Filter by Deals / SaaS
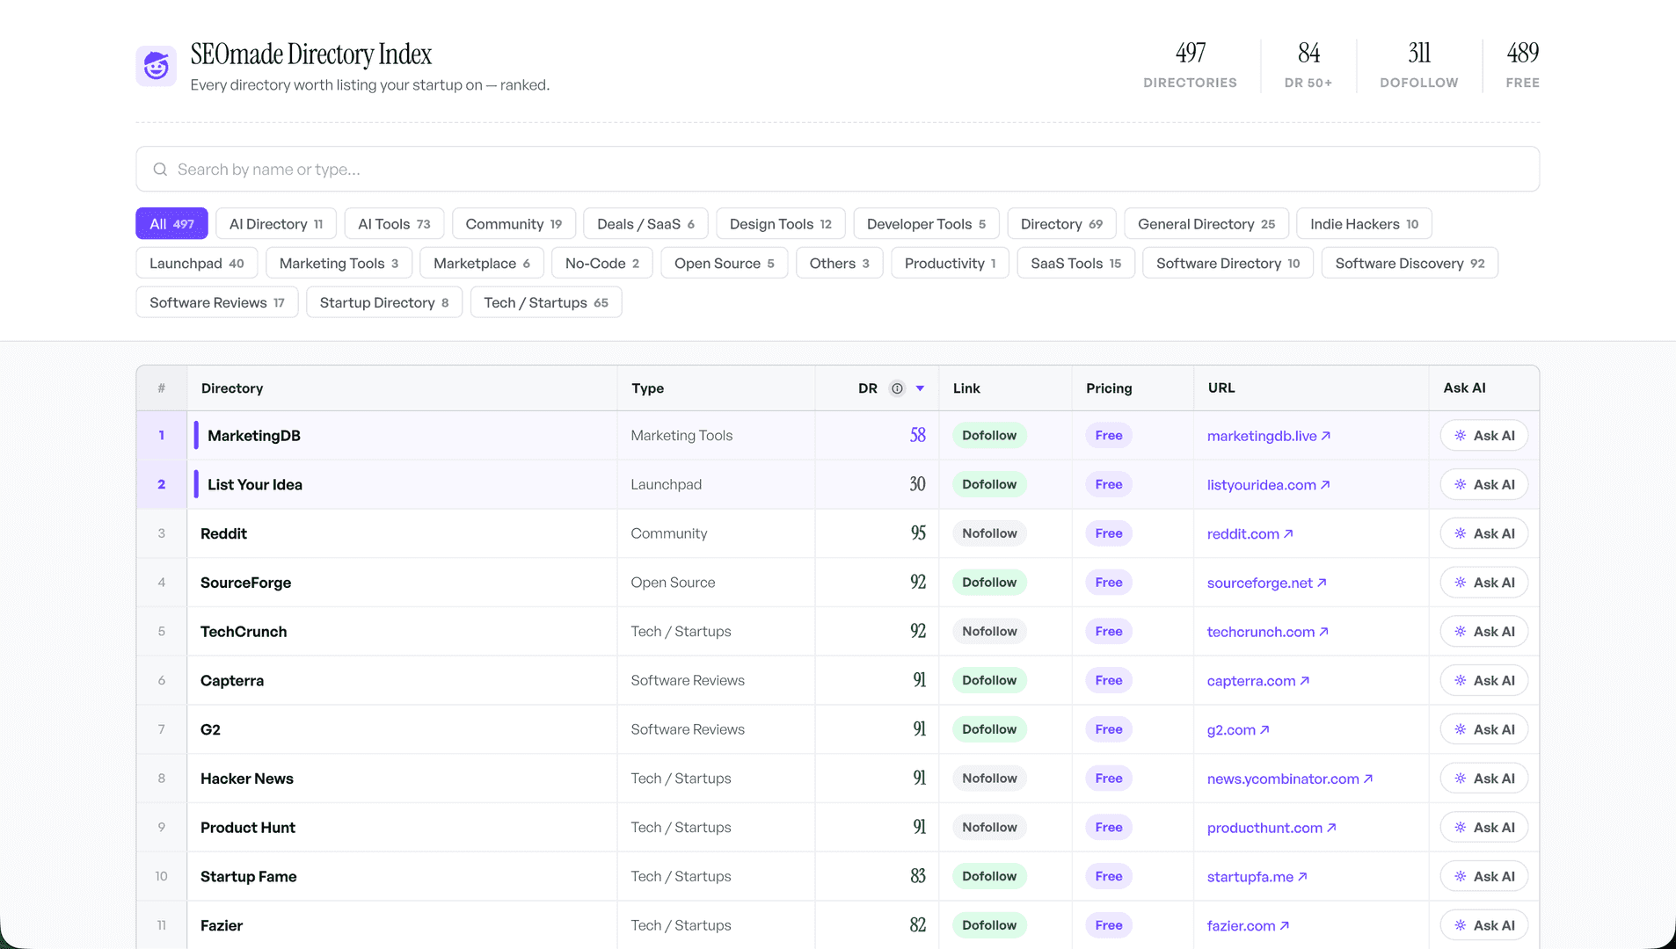Screen dimensions: 1676x949 [x=645, y=224]
